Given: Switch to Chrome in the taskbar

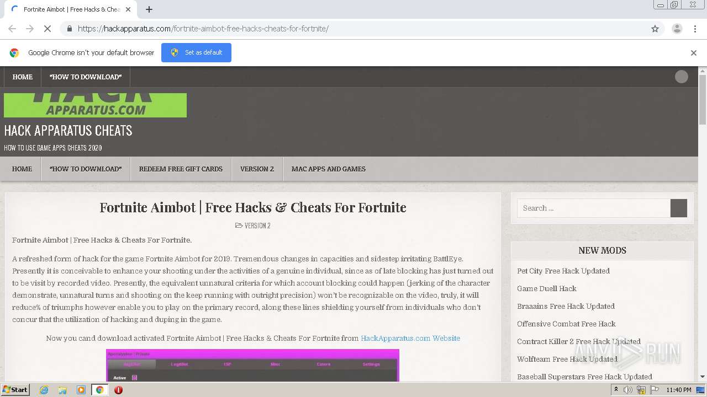Looking at the screenshot, I should 99,390.
